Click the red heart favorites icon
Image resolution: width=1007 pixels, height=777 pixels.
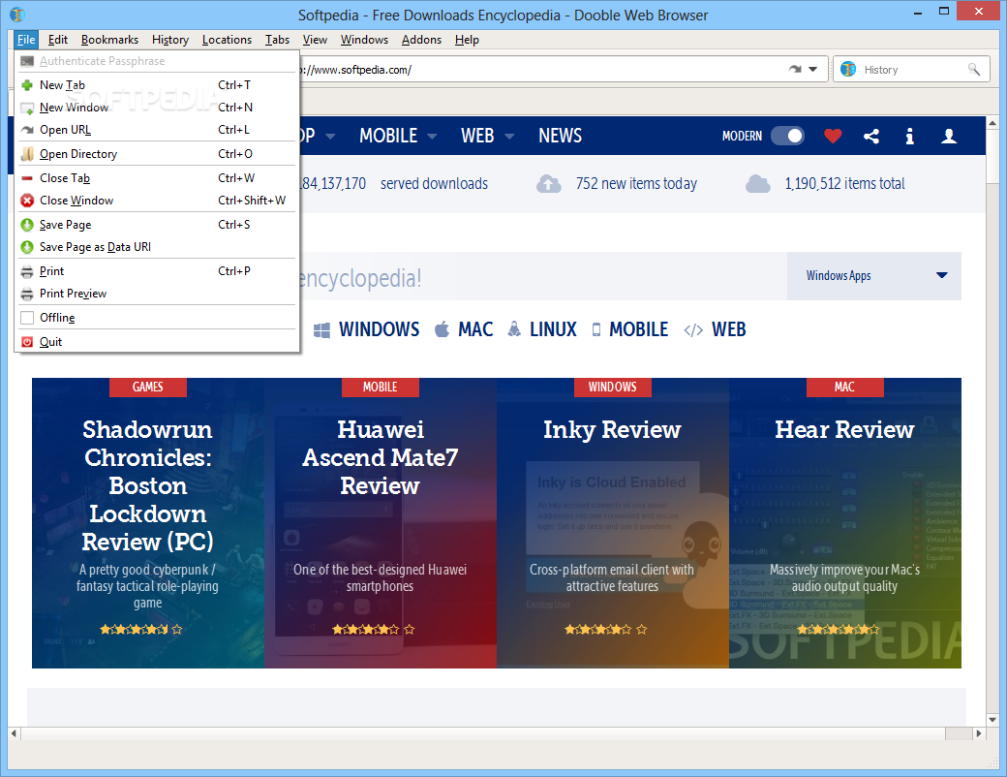pyautogui.click(x=833, y=136)
